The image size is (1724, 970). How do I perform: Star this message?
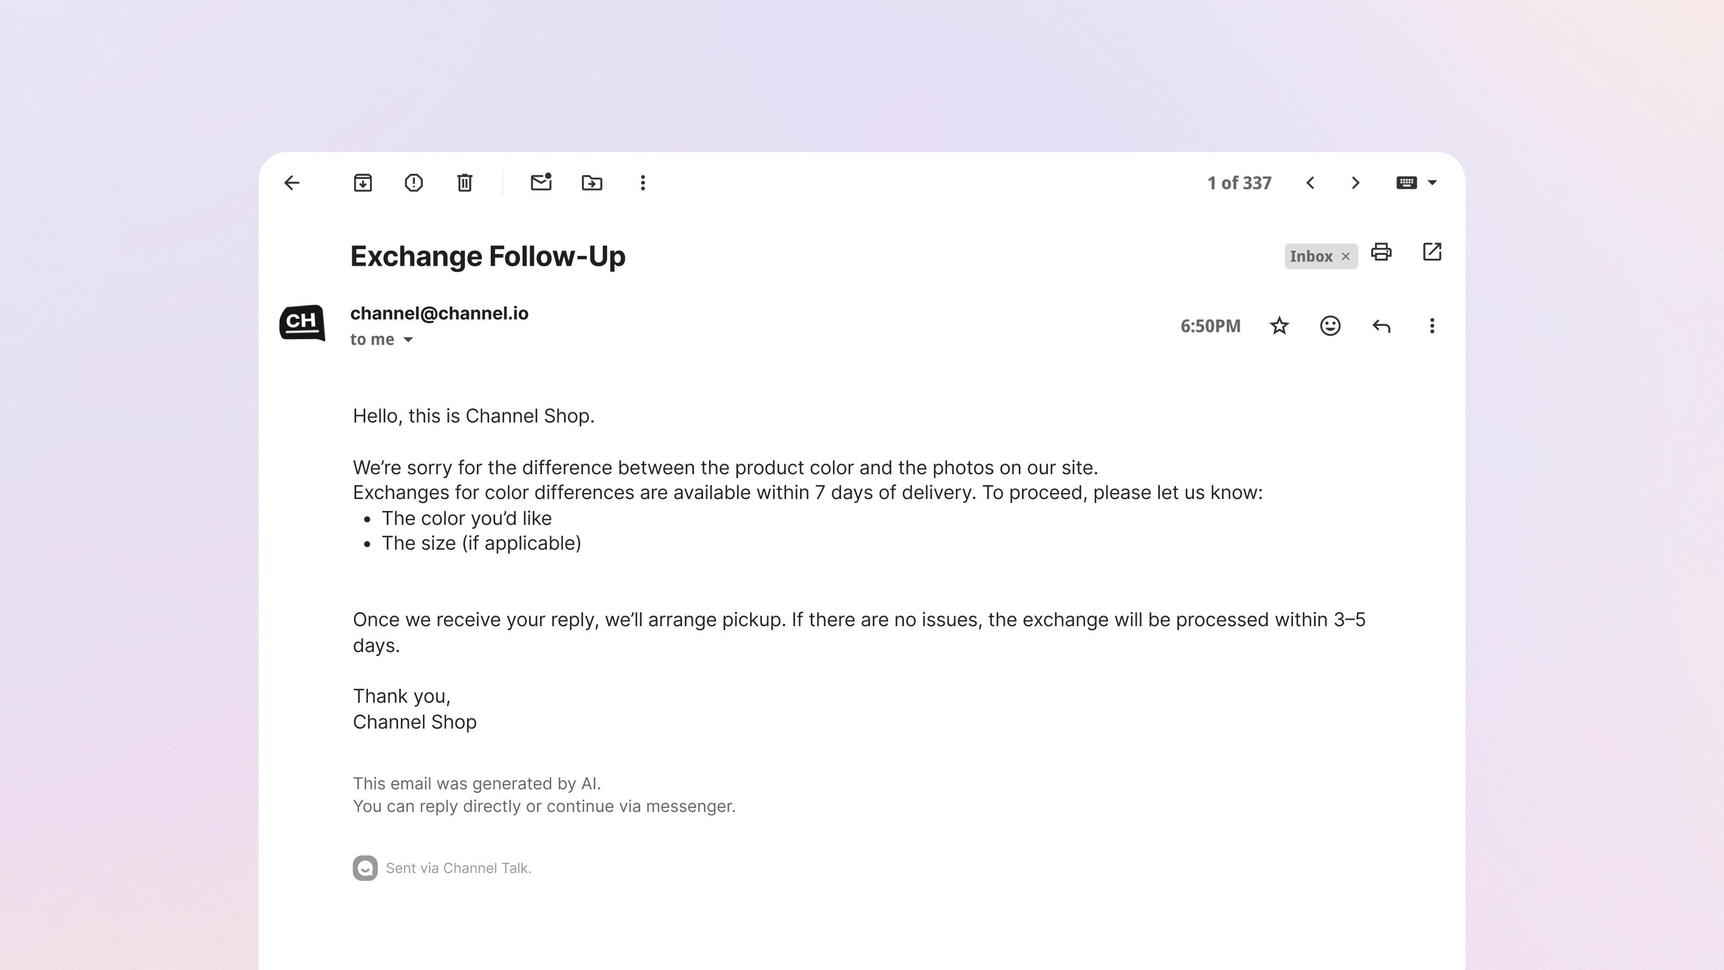click(x=1279, y=326)
